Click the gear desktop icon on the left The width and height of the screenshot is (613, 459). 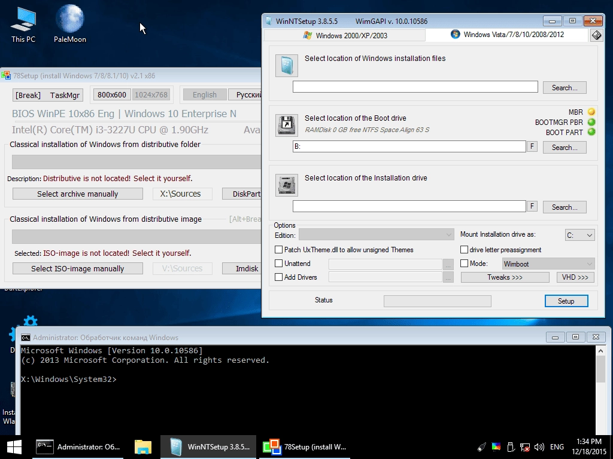[30, 321]
